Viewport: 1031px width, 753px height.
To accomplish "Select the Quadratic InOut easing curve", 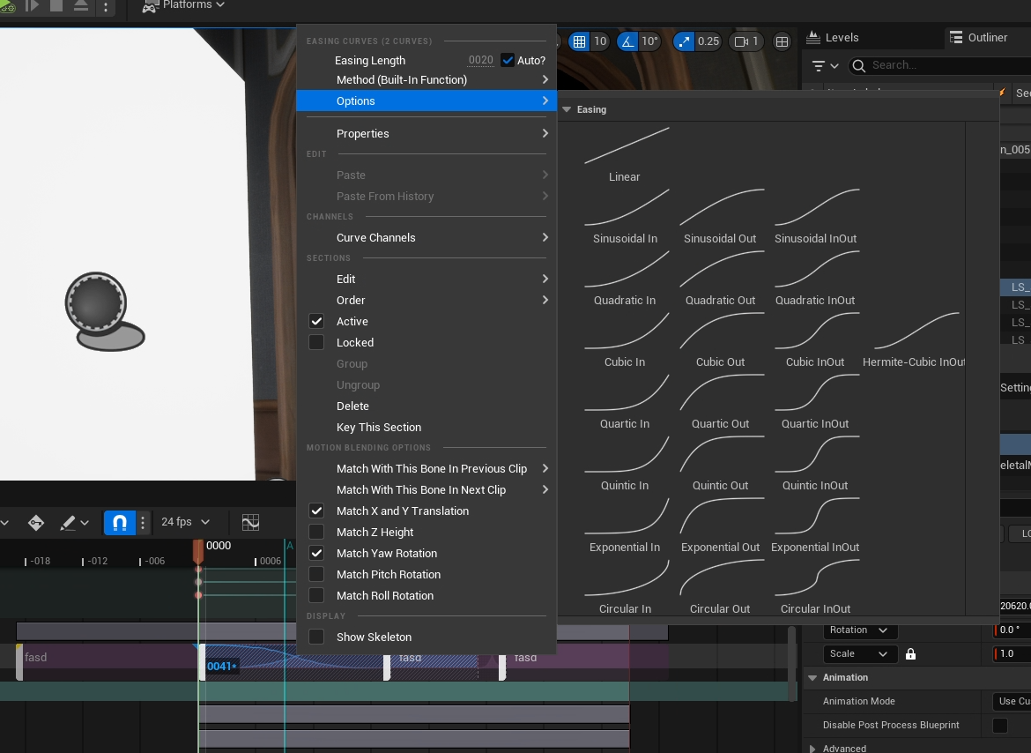I will point(815,279).
